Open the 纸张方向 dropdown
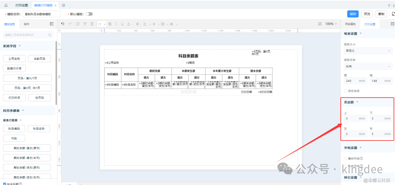Viewport: 395px width, 185px height. (368, 67)
